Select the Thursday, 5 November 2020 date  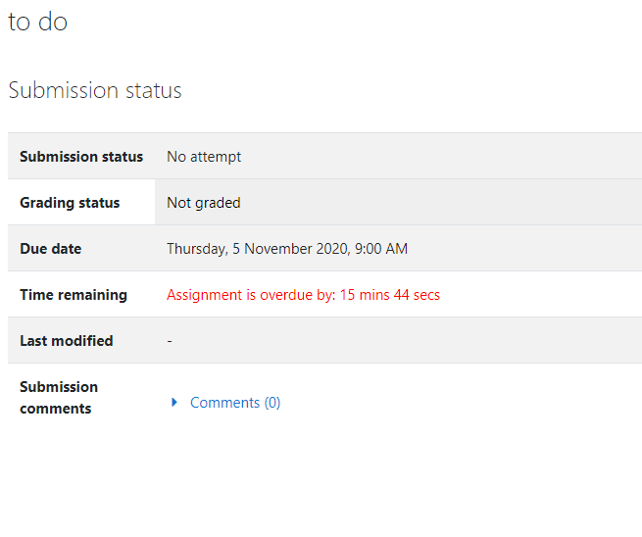tap(259, 249)
